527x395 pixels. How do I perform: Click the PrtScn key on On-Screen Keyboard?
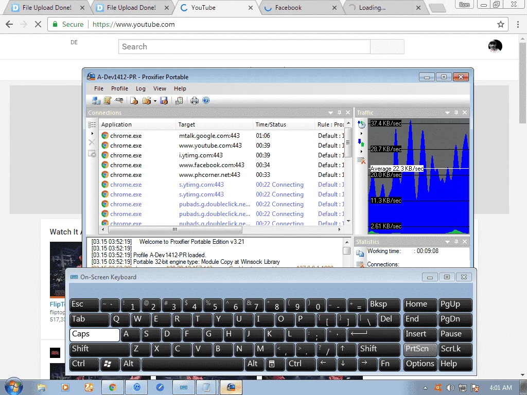click(x=420, y=349)
